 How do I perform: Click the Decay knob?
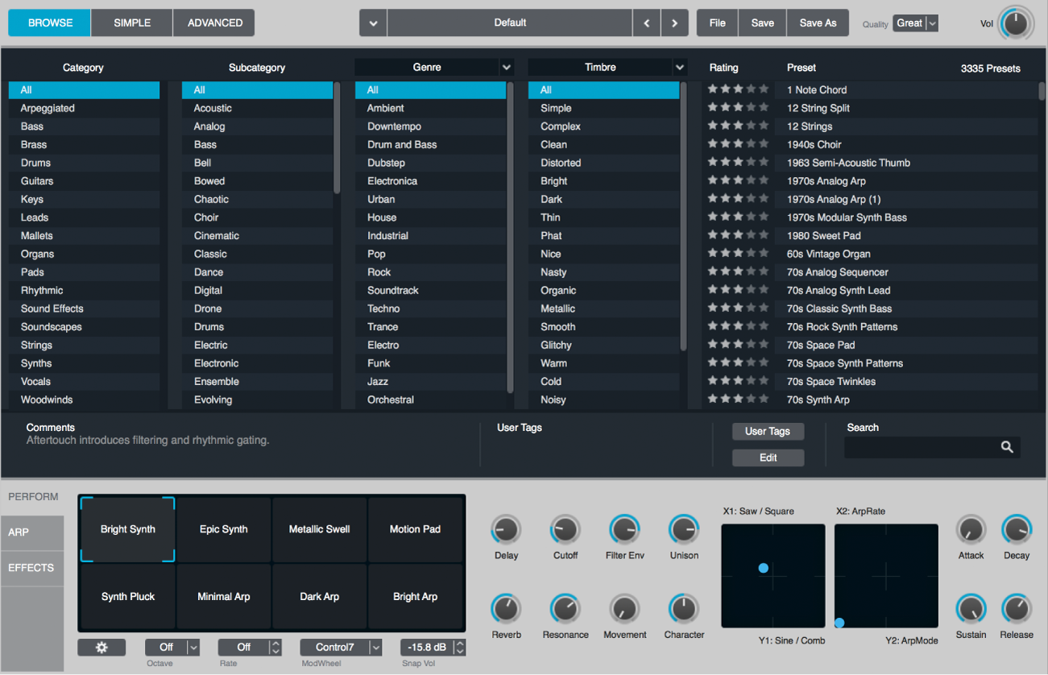pos(1016,530)
